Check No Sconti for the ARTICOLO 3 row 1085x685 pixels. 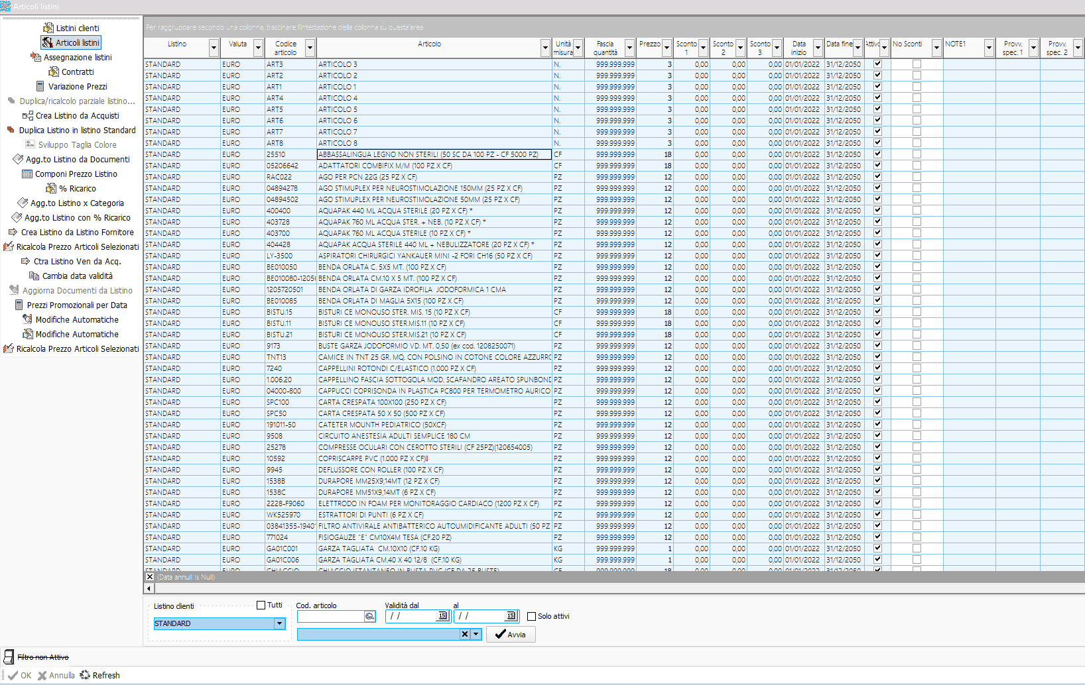(x=917, y=64)
